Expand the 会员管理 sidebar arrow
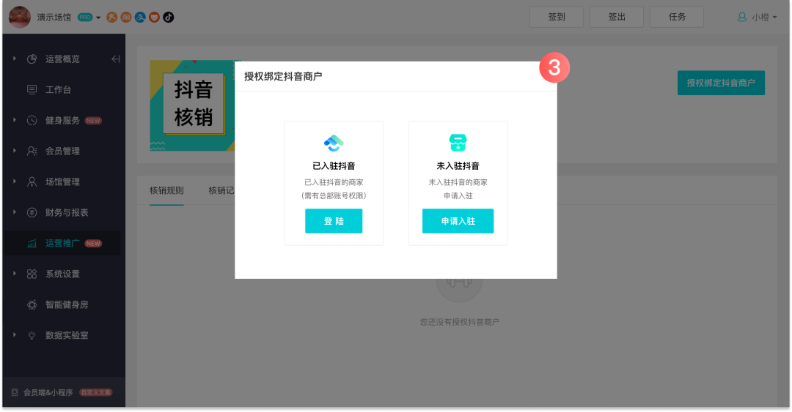This screenshot has width=792, height=412. tap(14, 151)
